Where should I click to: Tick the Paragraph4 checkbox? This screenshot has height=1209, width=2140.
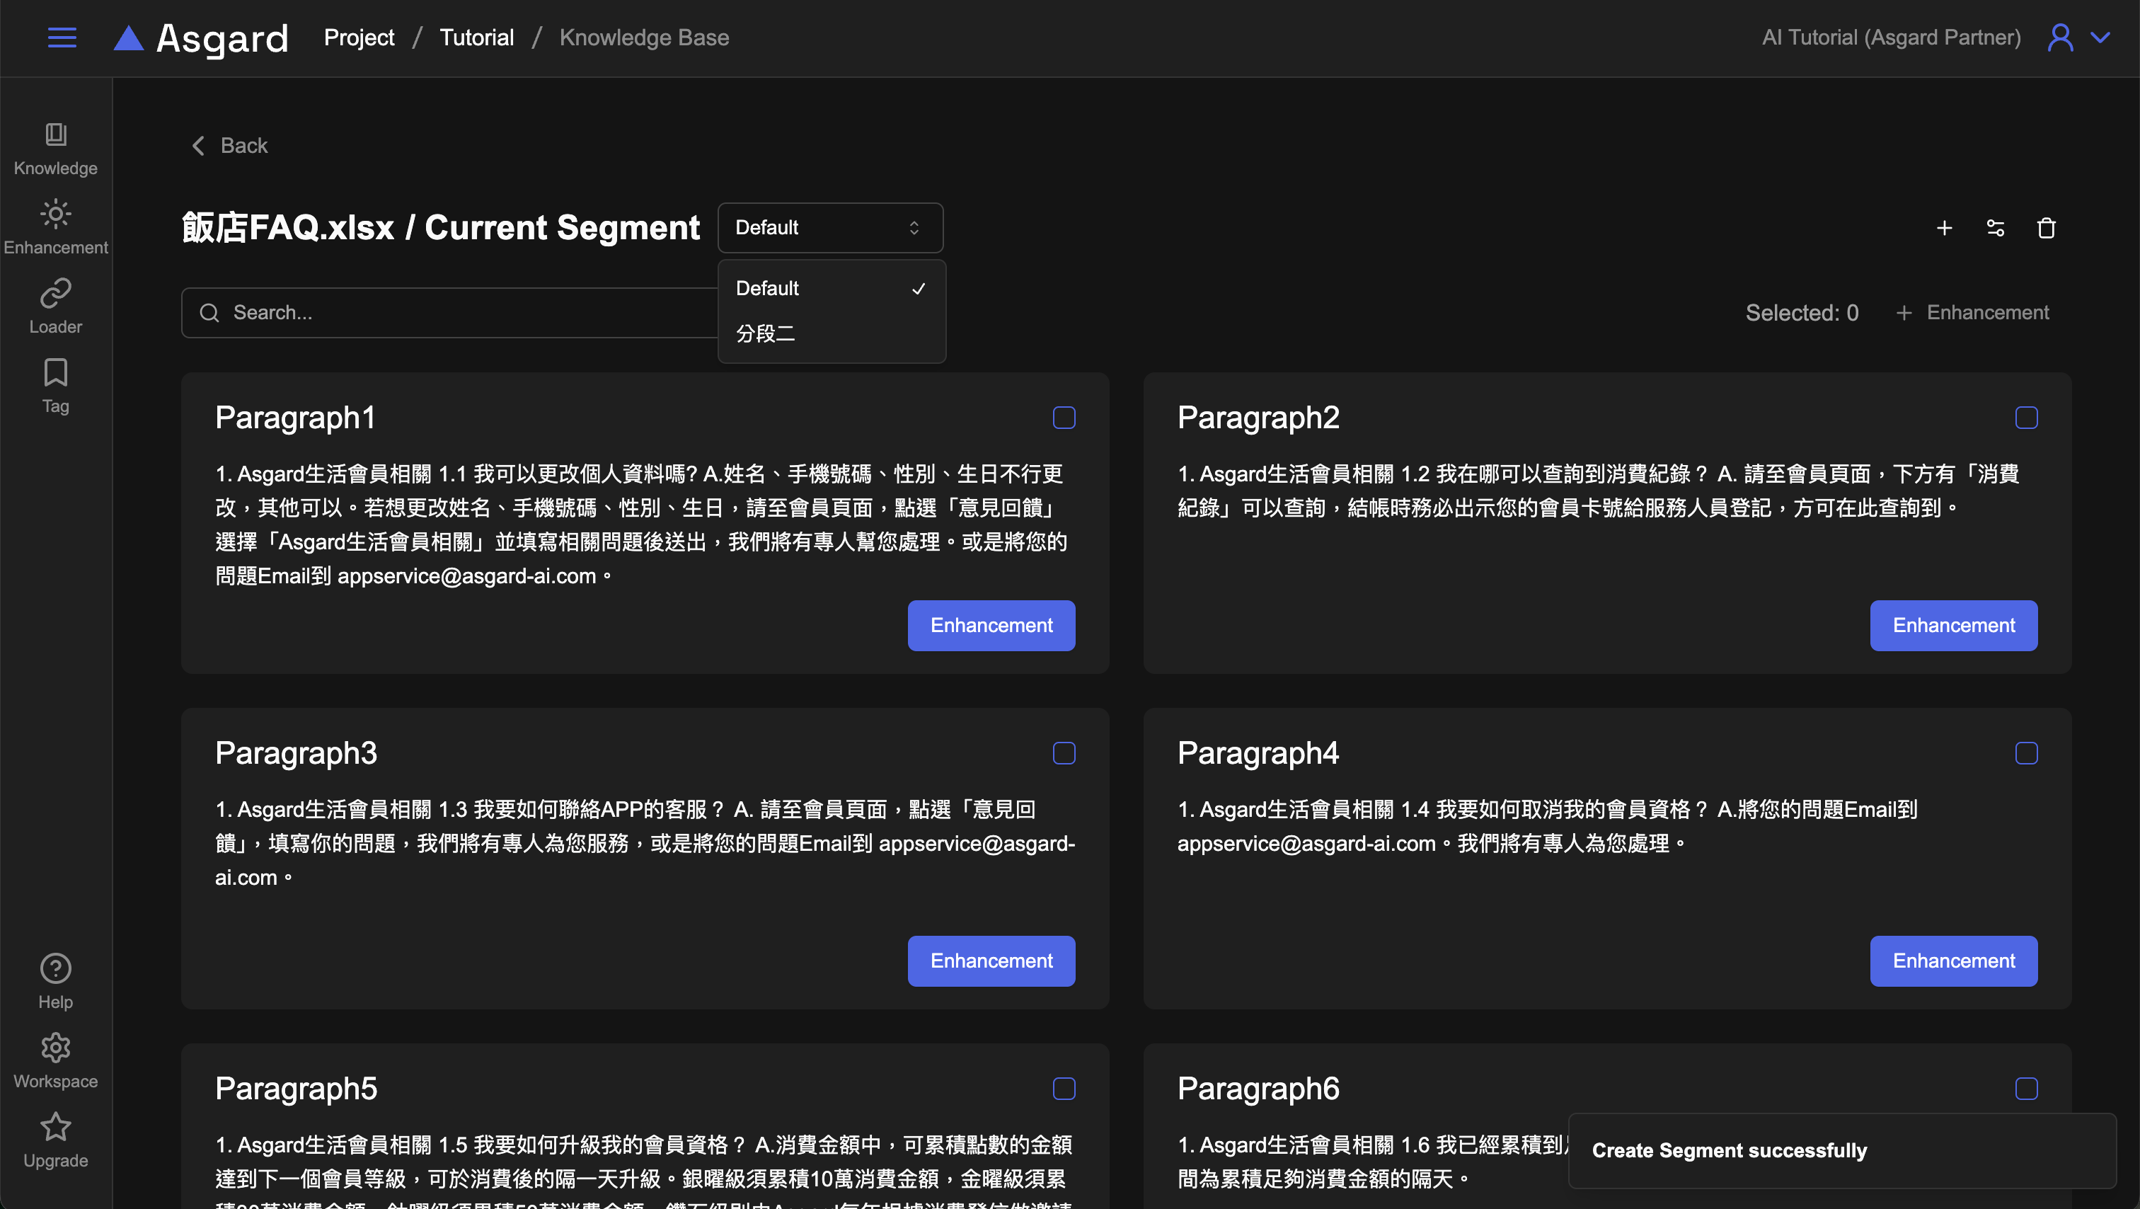[x=2025, y=754]
